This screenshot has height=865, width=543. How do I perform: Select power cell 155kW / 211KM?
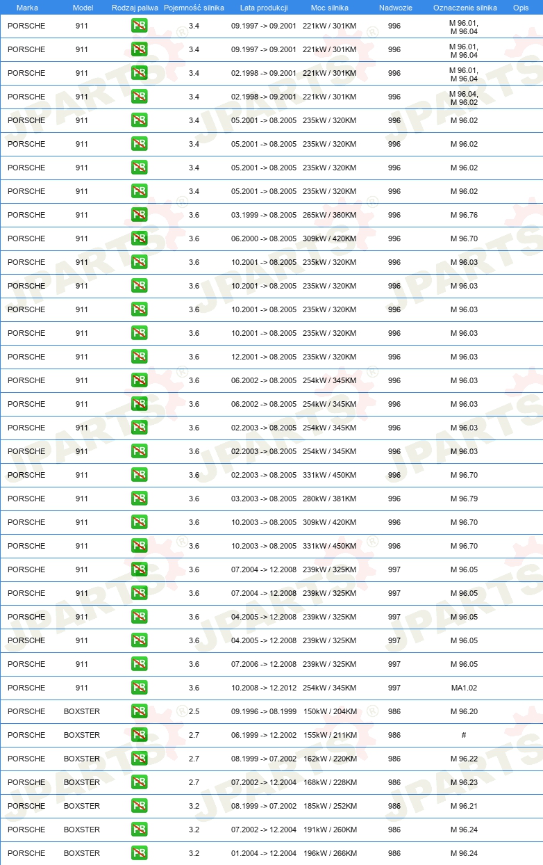point(329,735)
